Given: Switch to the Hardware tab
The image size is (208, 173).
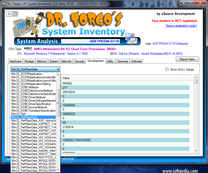Looking at the screenshot, I should pyautogui.click(x=15, y=61).
